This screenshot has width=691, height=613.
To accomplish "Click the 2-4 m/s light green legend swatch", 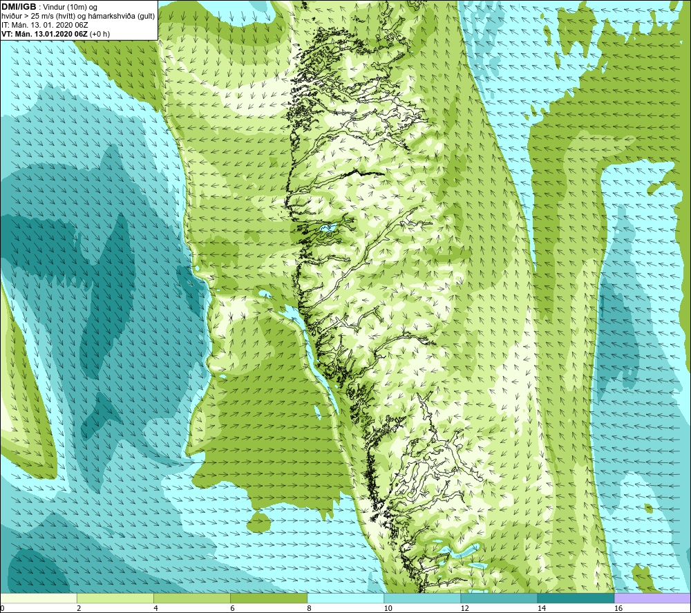I will click(115, 598).
